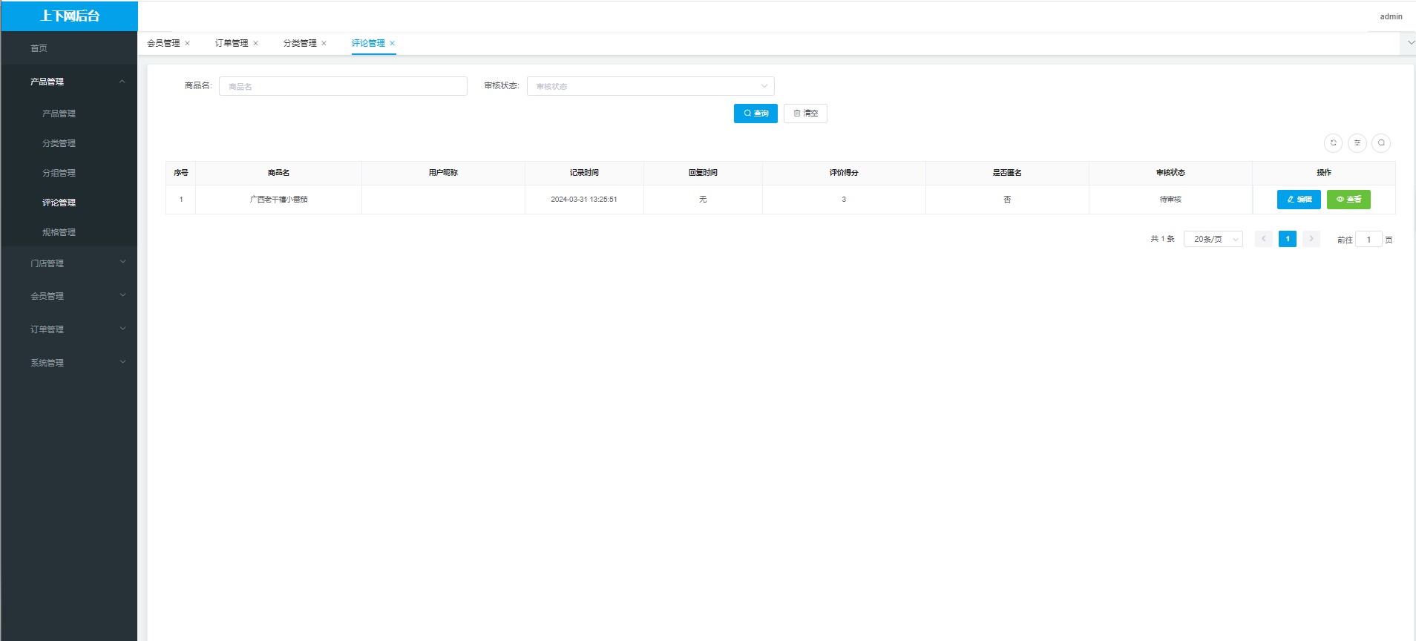Viewport: 1416px width, 641px height.
Task: Expand the 订单管理 sidebar menu
Action: click(69, 329)
